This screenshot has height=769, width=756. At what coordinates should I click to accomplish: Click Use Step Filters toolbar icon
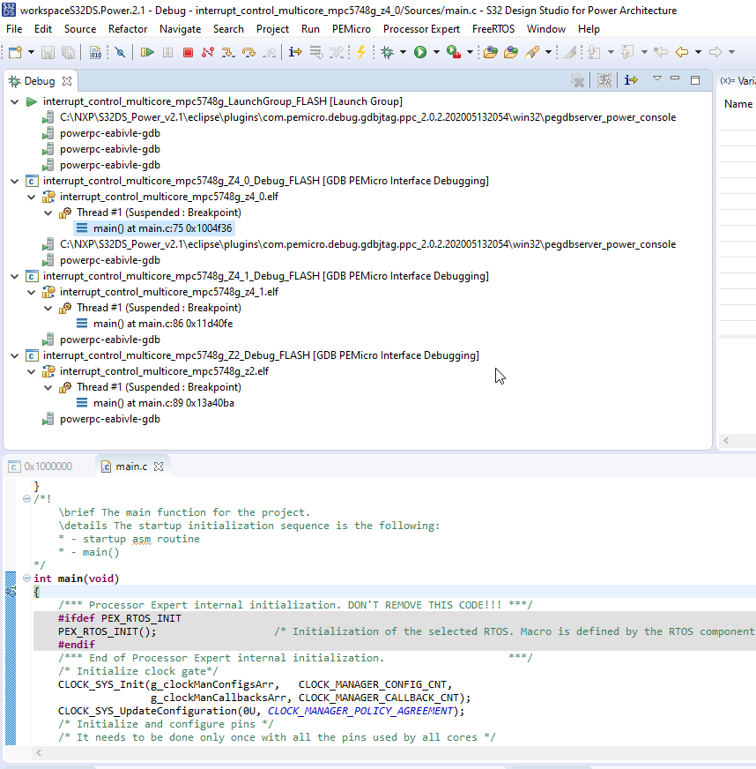[337, 52]
